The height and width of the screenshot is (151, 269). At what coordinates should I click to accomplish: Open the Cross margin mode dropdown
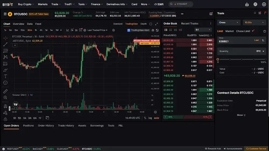pos(229,23)
